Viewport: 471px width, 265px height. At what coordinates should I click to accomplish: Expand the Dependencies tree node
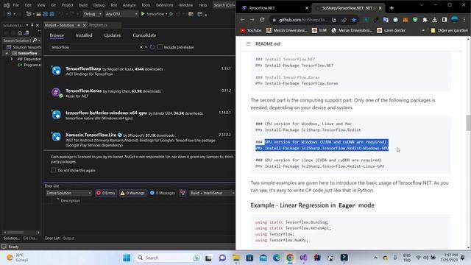[x=12, y=59]
